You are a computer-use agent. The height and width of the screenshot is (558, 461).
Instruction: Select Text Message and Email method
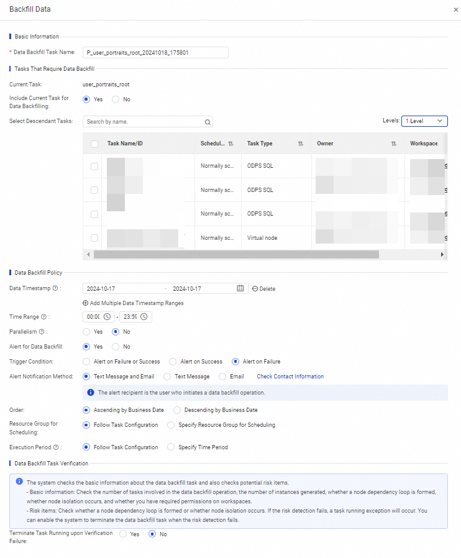tap(86, 377)
